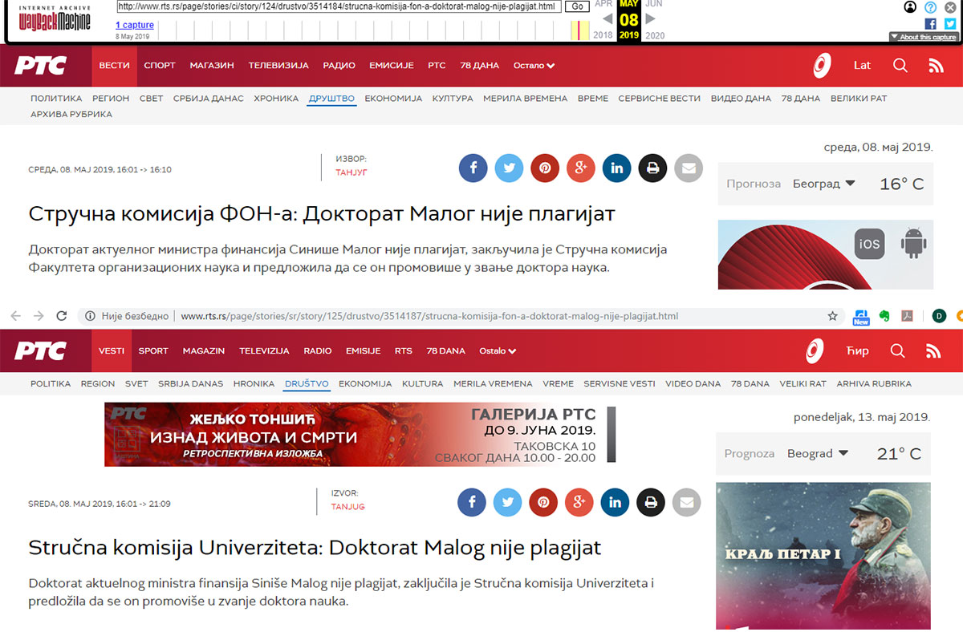Click LinkedIn share icon in upper article

[616, 168]
